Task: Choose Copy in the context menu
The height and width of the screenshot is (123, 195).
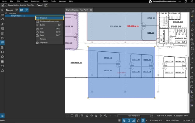Action: coord(49,32)
